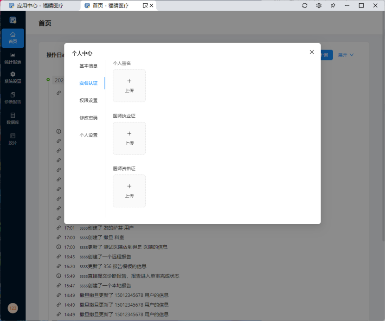385x321 pixels.
Task: Select 修改密码 in personal center
Action: tap(88, 117)
